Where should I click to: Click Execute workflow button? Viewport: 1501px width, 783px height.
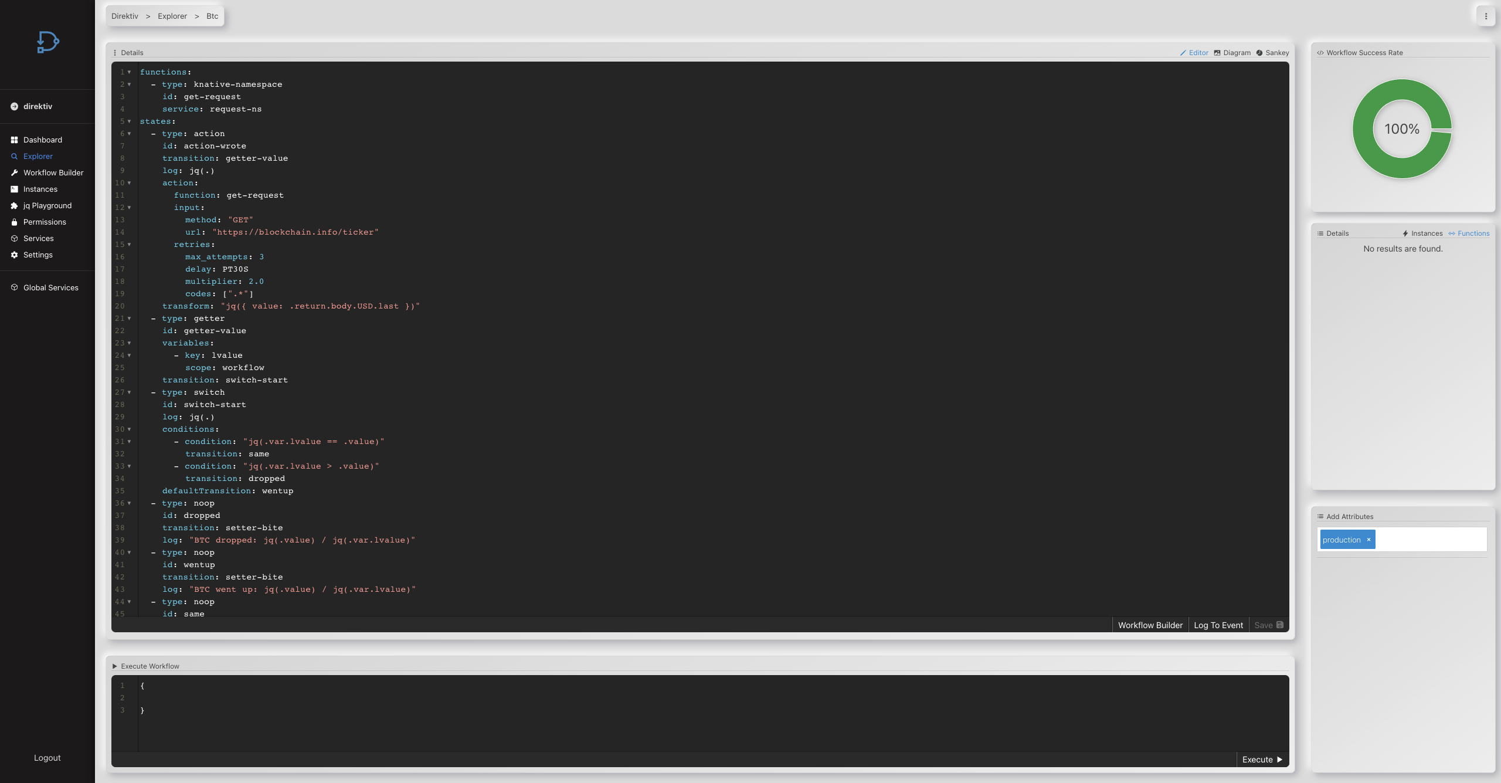click(1262, 759)
